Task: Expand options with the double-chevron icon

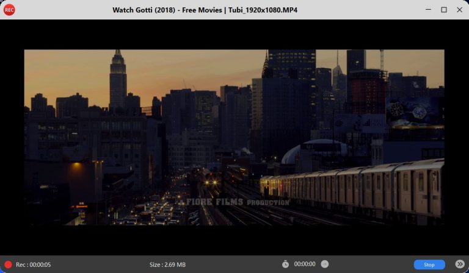Action: click(x=460, y=264)
